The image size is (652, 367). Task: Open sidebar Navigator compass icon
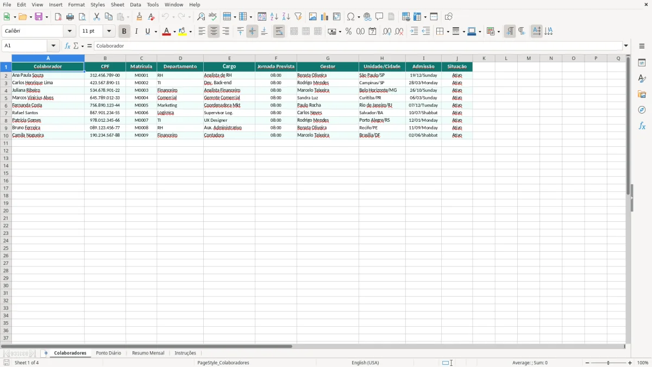click(642, 110)
